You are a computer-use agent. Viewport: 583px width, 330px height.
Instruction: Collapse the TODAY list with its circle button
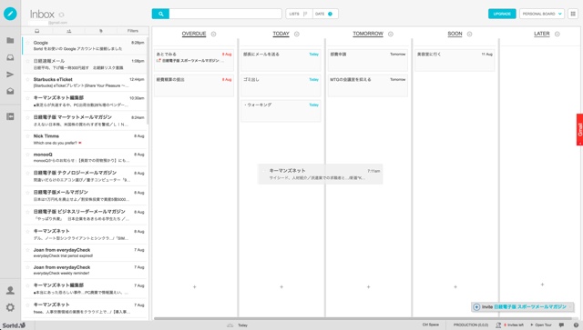click(x=297, y=34)
